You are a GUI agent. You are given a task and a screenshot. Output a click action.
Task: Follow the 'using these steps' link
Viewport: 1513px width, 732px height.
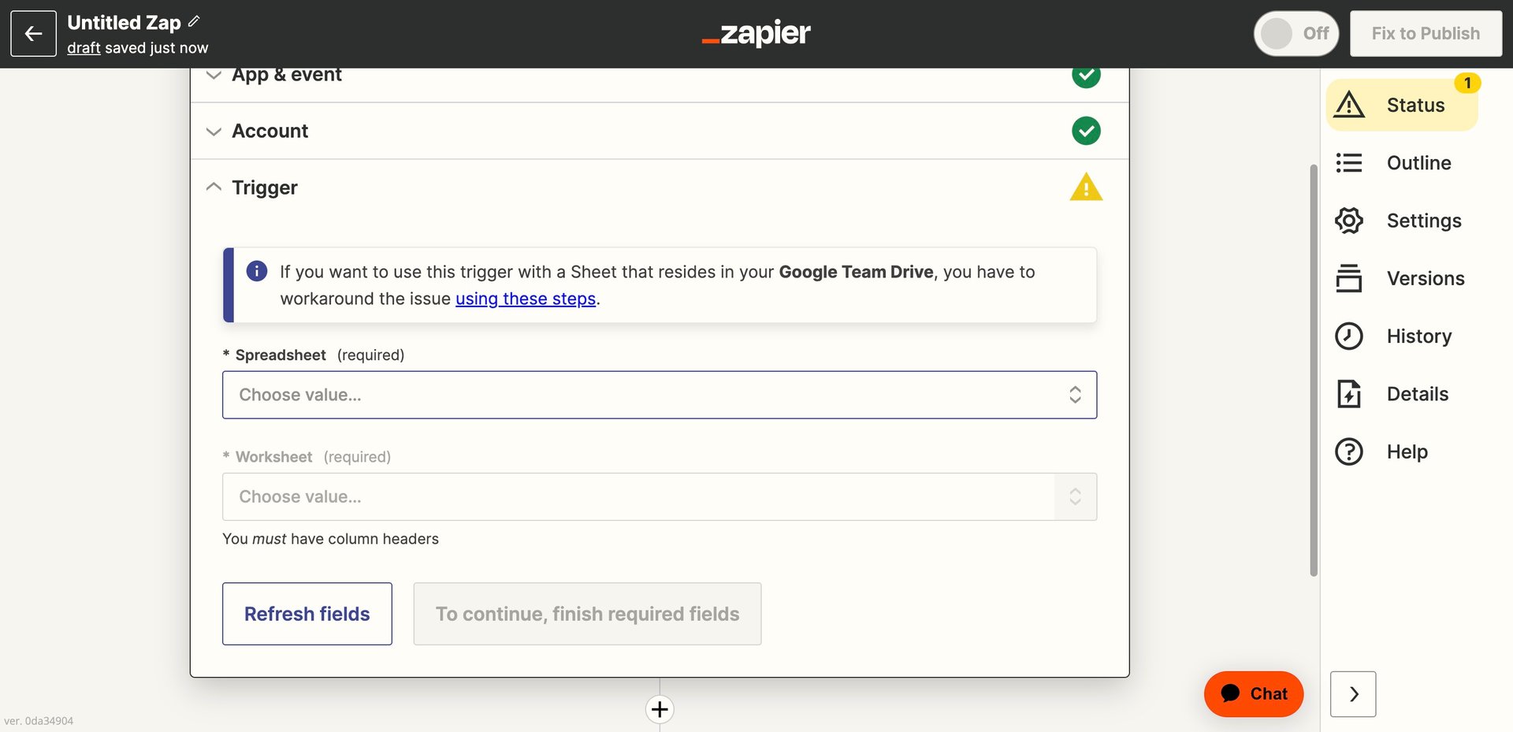(x=526, y=299)
